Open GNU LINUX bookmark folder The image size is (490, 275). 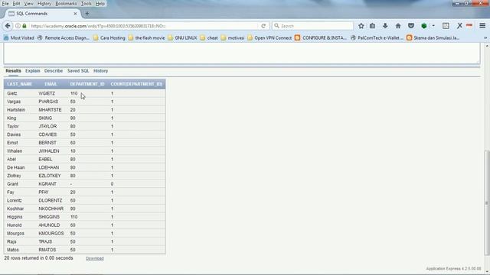[x=182, y=37]
